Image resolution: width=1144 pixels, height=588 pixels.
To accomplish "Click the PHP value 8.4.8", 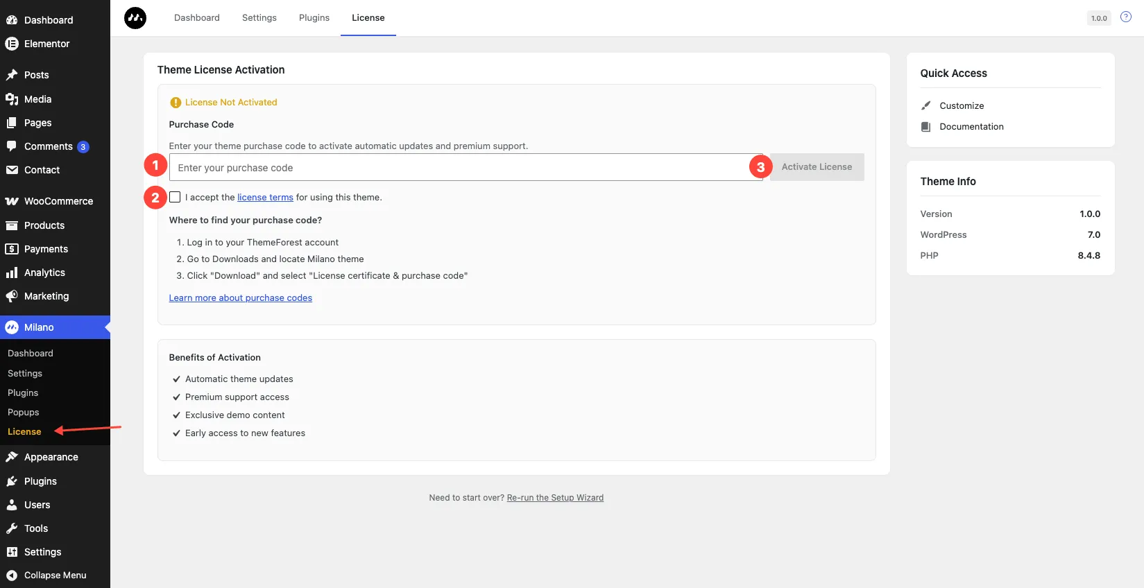I will 1089,256.
